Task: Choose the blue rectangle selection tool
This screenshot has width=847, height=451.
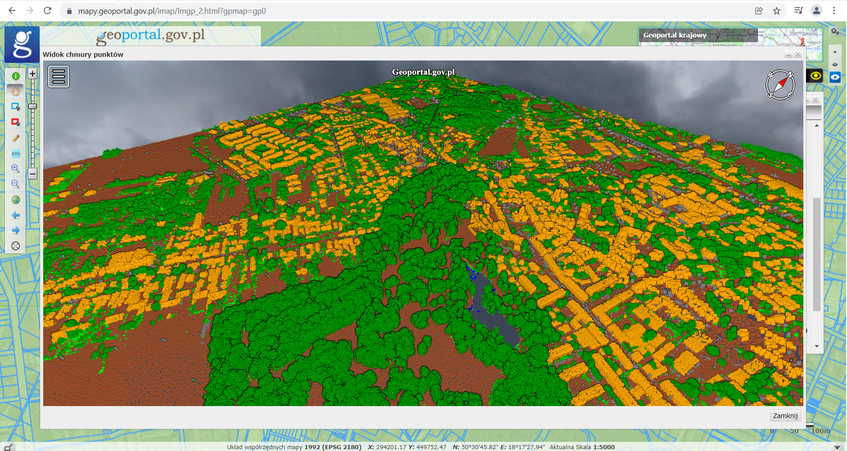Action: click(16, 107)
